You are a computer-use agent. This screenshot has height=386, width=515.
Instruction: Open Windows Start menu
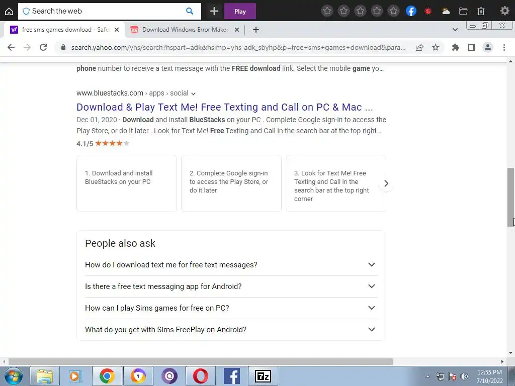(13, 376)
